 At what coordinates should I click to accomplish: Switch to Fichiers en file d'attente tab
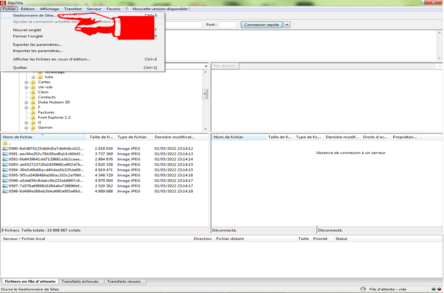pyautogui.click(x=30, y=281)
